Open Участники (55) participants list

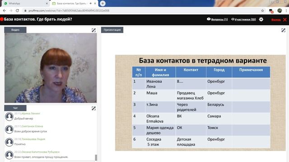pyautogui.click(x=244, y=19)
